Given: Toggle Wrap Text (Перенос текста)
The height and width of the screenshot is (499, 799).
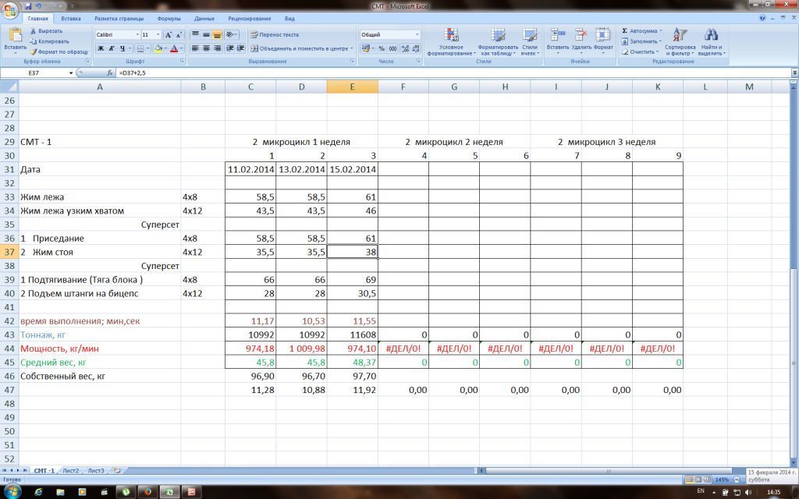Looking at the screenshot, I should pyautogui.click(x=274, y=35).
